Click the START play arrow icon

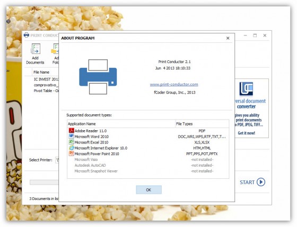click(x=261, y=182)
